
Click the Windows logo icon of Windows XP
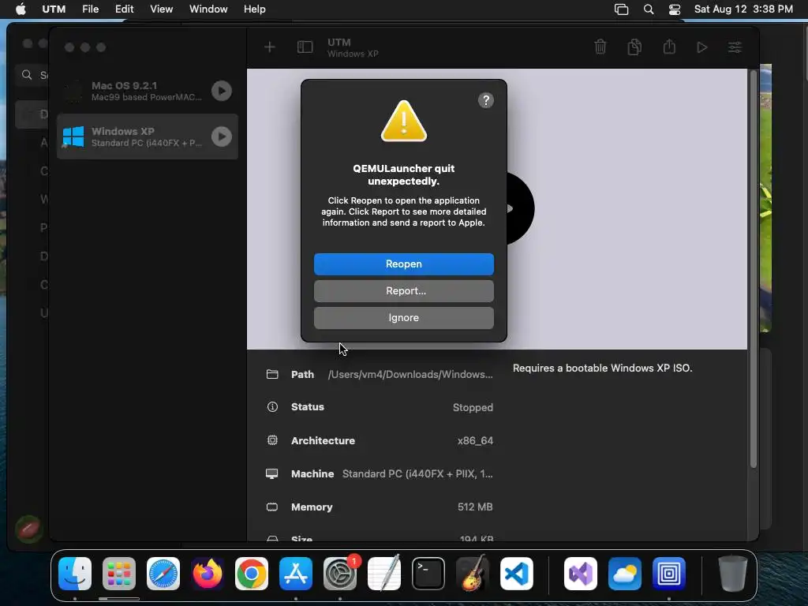(73, 137)
